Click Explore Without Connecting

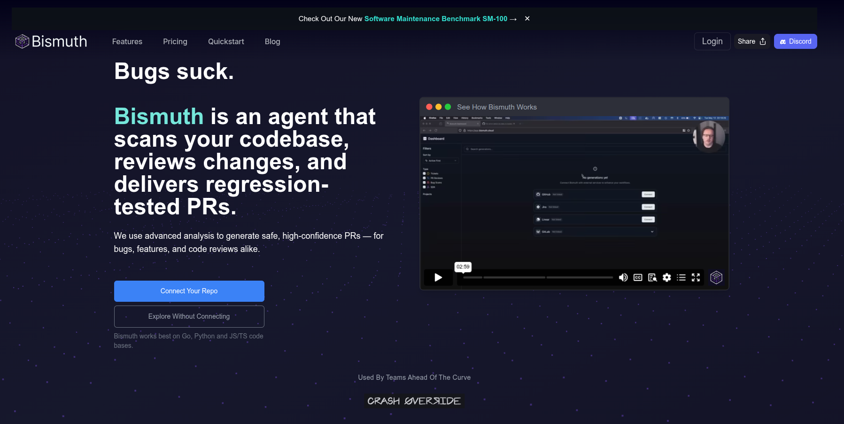click(x=189, y=316)
